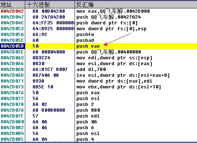Click hex bytes 68 247A4200
The width and height of the screenshot is (197, 143).
point(49,17)
